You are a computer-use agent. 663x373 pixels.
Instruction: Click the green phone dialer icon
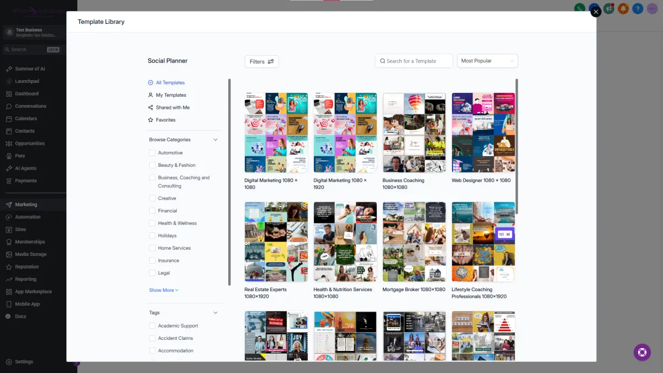point(580,8)
